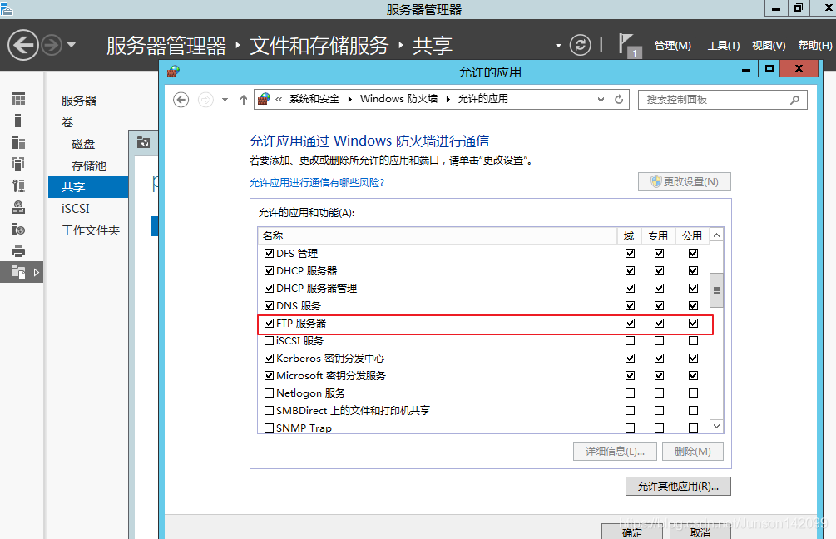Click Windows 防火墙 breadcrumb

coord(398,99)
